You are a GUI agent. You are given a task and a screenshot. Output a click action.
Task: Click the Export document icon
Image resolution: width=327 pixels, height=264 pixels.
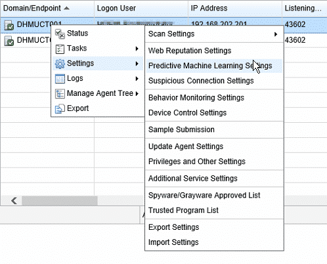[60, 109]
